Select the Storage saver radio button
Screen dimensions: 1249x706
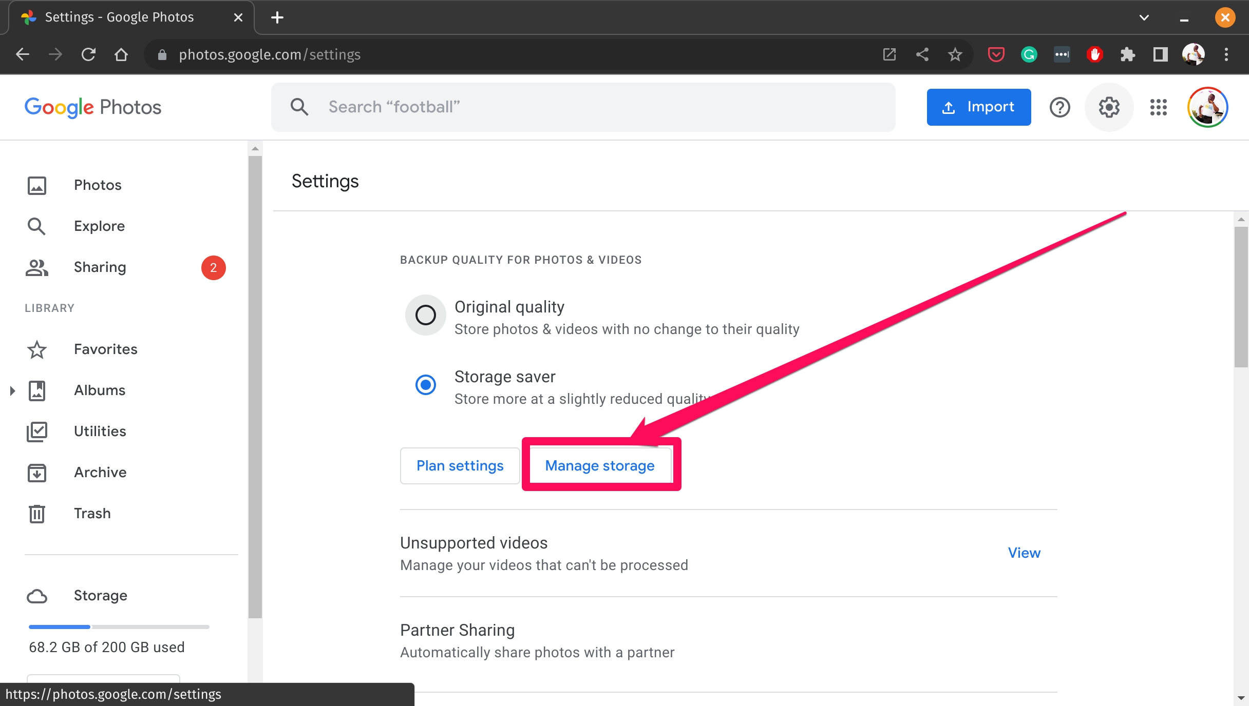pyautogui.click(x=426, y=385)
